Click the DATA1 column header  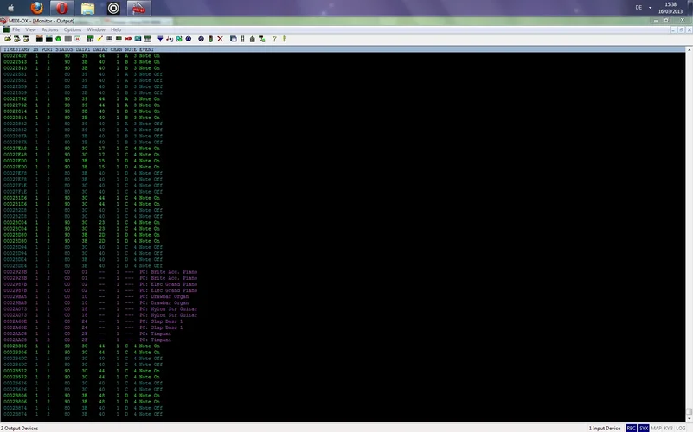pos(83,49)
